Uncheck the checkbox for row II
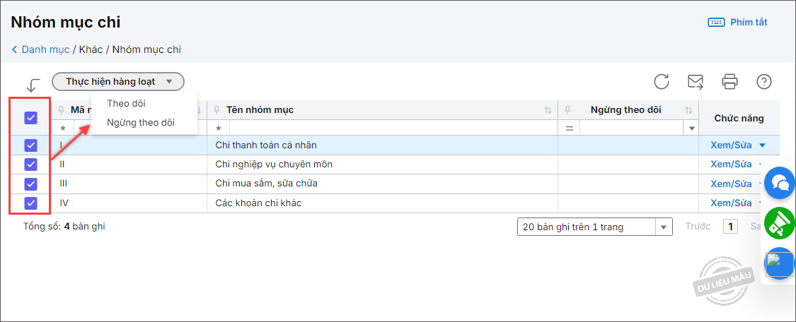The width and height of the screenshot is (796, 322). (30, 165)
